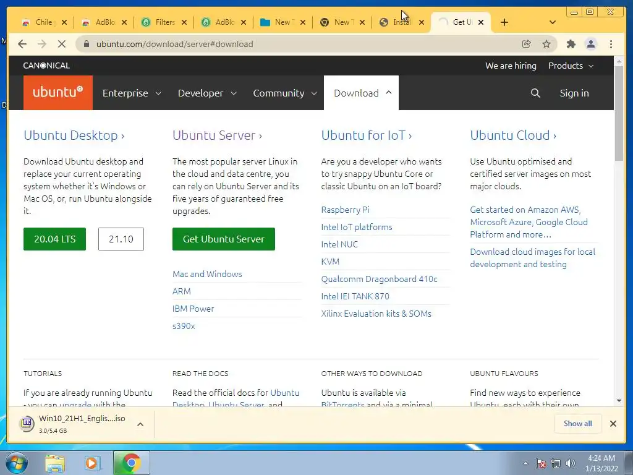Open the Ubuntu for IoT heading link
Viewport: 633px width, 475px height.
(367, 135)
